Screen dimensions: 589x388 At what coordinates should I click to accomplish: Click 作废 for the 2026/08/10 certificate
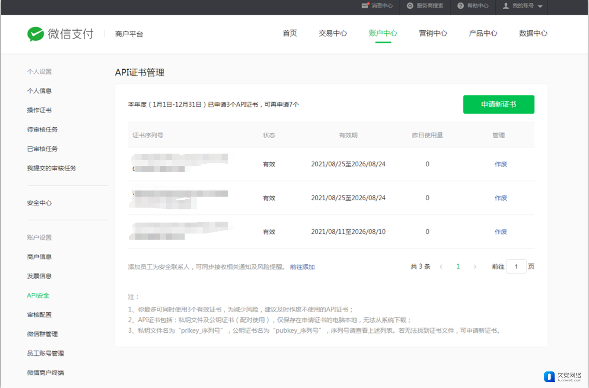click(501, 232)
